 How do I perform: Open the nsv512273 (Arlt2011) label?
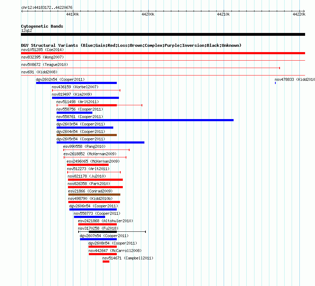coord(88,169)
